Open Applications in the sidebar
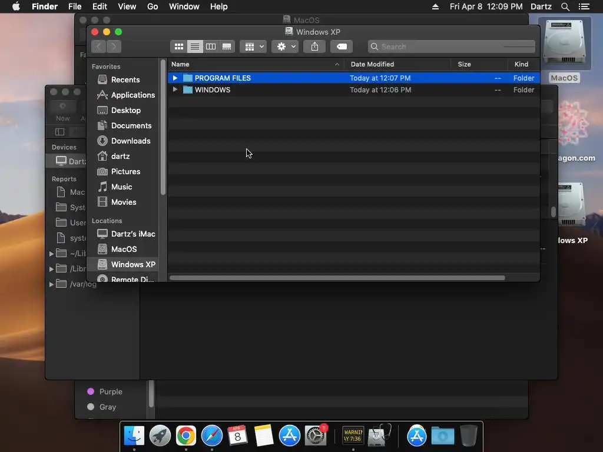603x452 pixels. (x=123, y=95)
